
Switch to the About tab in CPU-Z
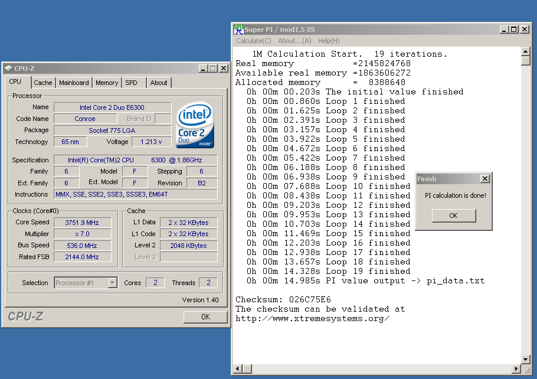pos(159,83)
